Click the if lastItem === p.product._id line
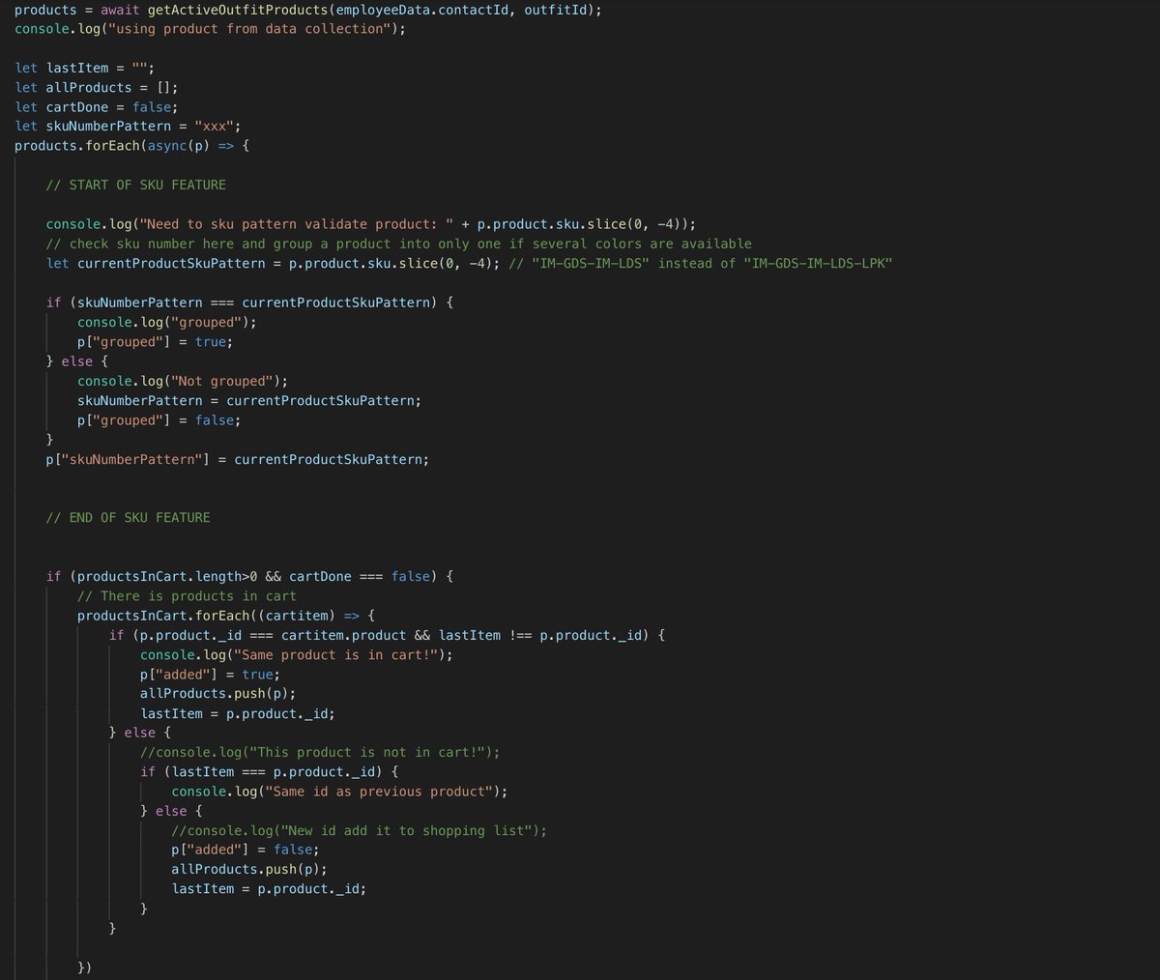The width and height of the screenshot is (1160, 980). pos(270,771)
